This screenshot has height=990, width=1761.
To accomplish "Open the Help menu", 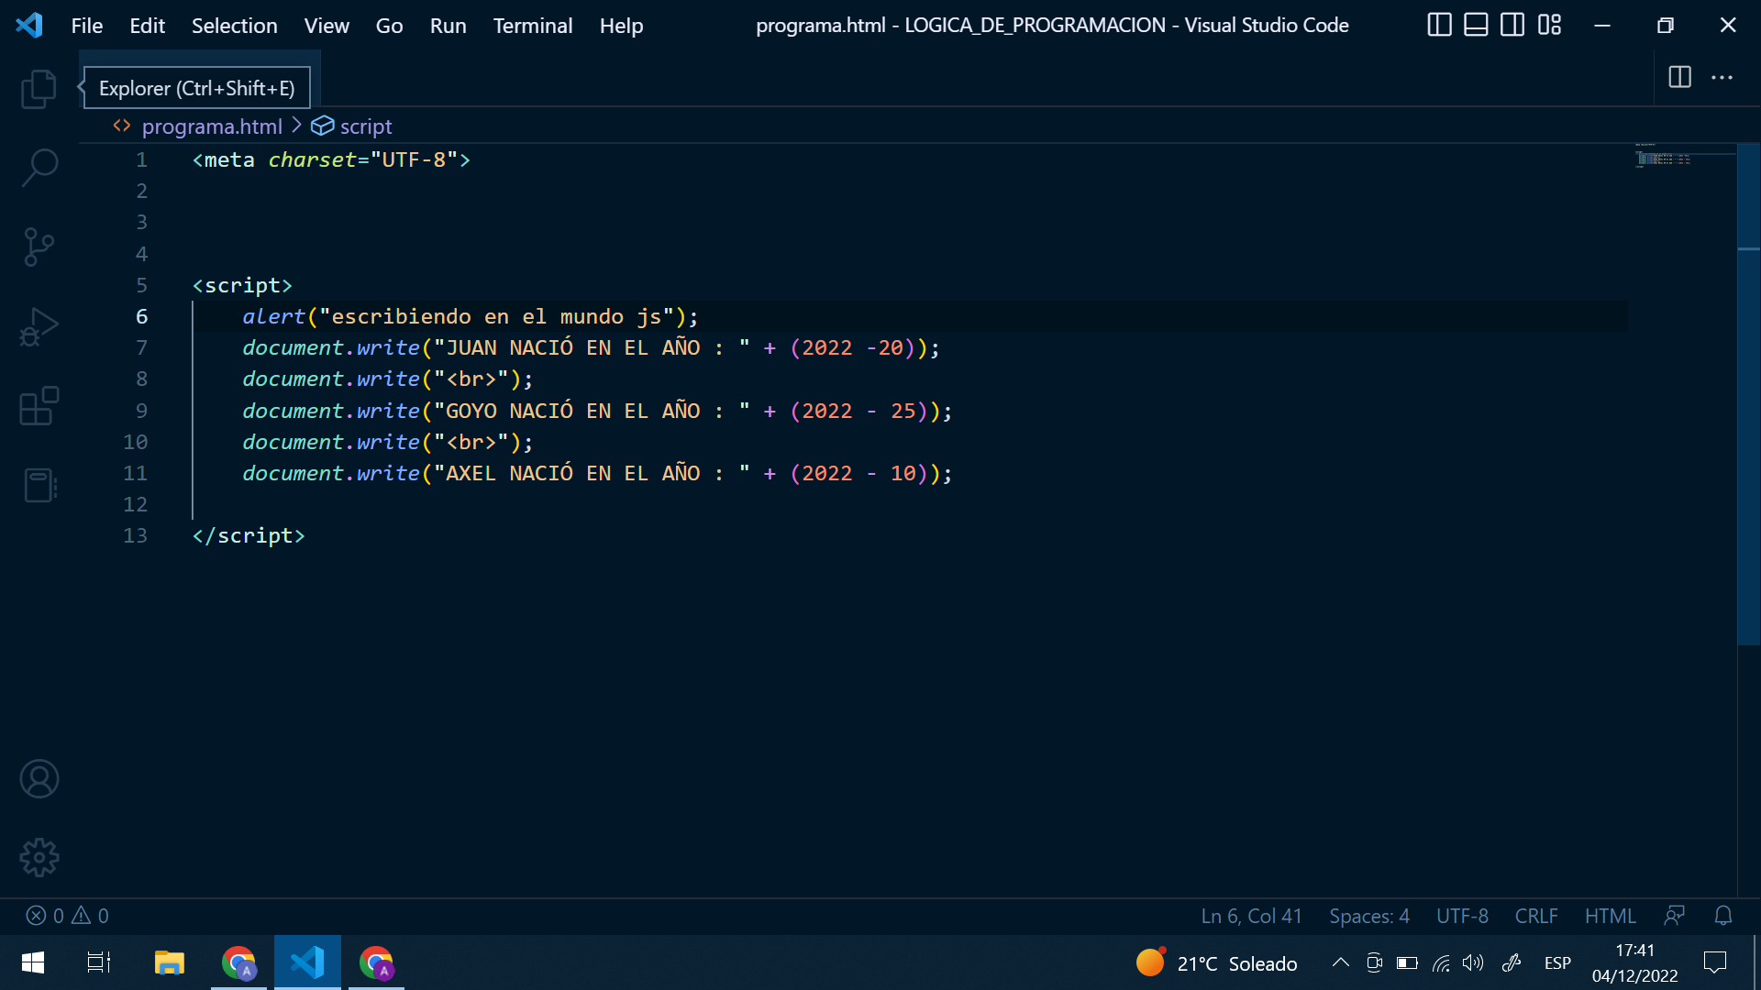I will 621,26.
